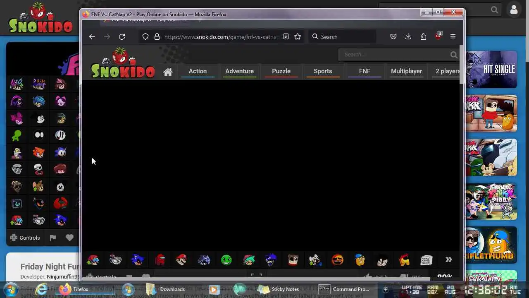529x298 pixels.
Task: Click the heart favorite icon in background window
Action: tap(69, 238)
